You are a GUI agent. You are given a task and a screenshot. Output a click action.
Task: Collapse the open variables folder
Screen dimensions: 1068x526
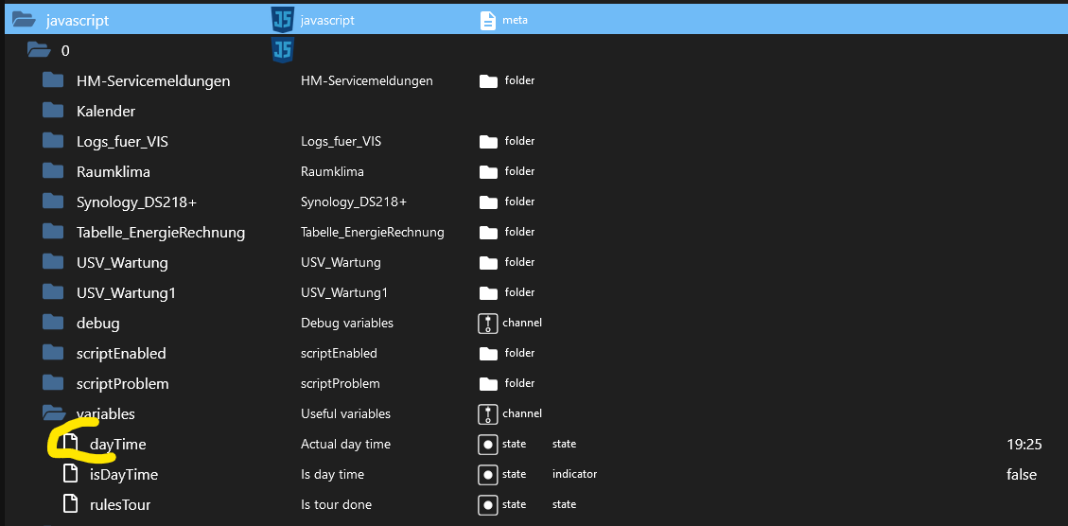coord(54,414)
